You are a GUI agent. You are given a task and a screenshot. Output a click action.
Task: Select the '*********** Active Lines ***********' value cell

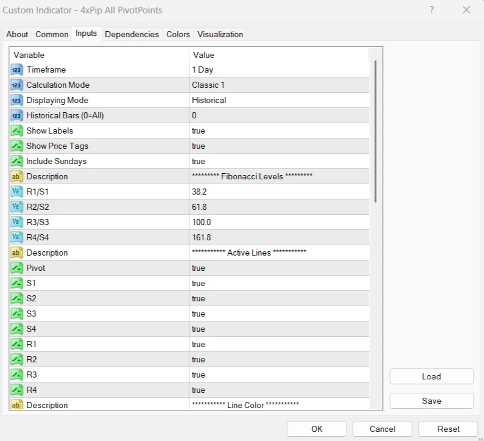tap(279, 253)
